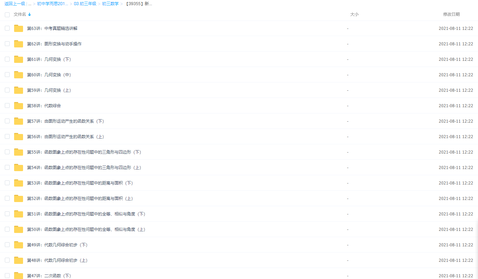Viewport: 478px width, 279px height.
Task: Open 第59讲：几何变换（上） folder name
Action: pyautogui.click(x=49, y=90)
